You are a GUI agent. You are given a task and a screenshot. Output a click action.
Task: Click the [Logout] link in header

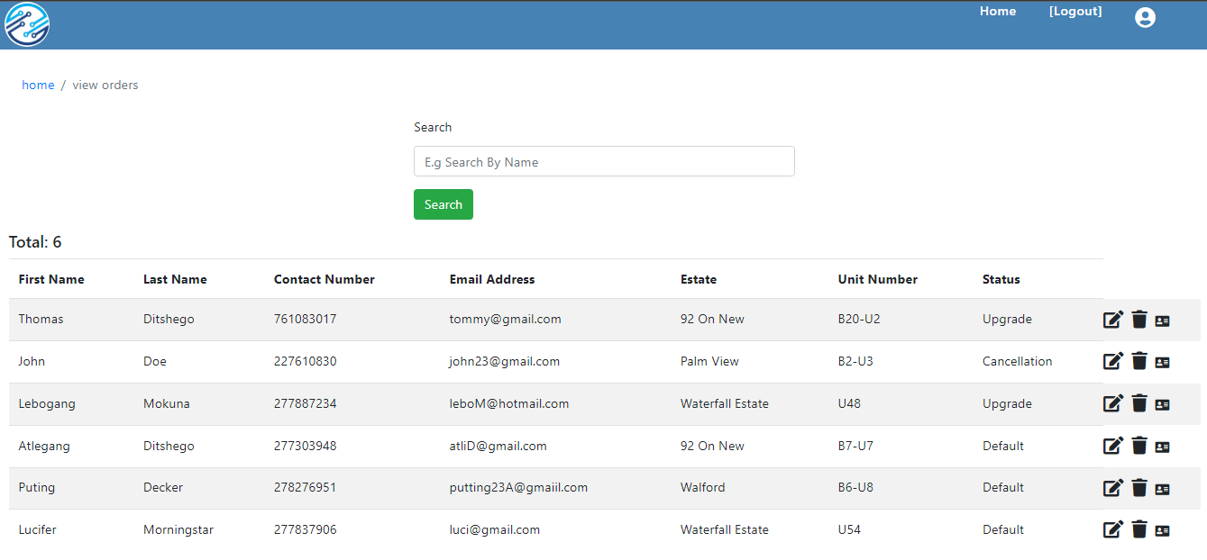click(1075, 12)
